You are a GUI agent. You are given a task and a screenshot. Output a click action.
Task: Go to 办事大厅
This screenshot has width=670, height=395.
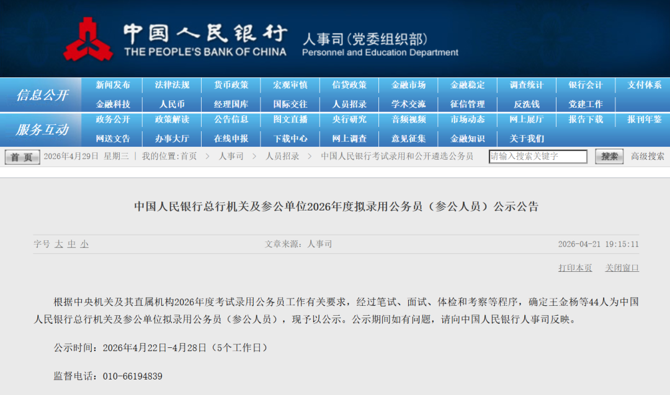(x=172, y=139)
